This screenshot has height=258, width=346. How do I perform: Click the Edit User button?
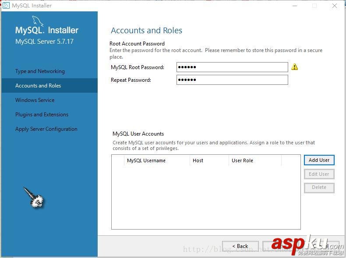[319, 174]
